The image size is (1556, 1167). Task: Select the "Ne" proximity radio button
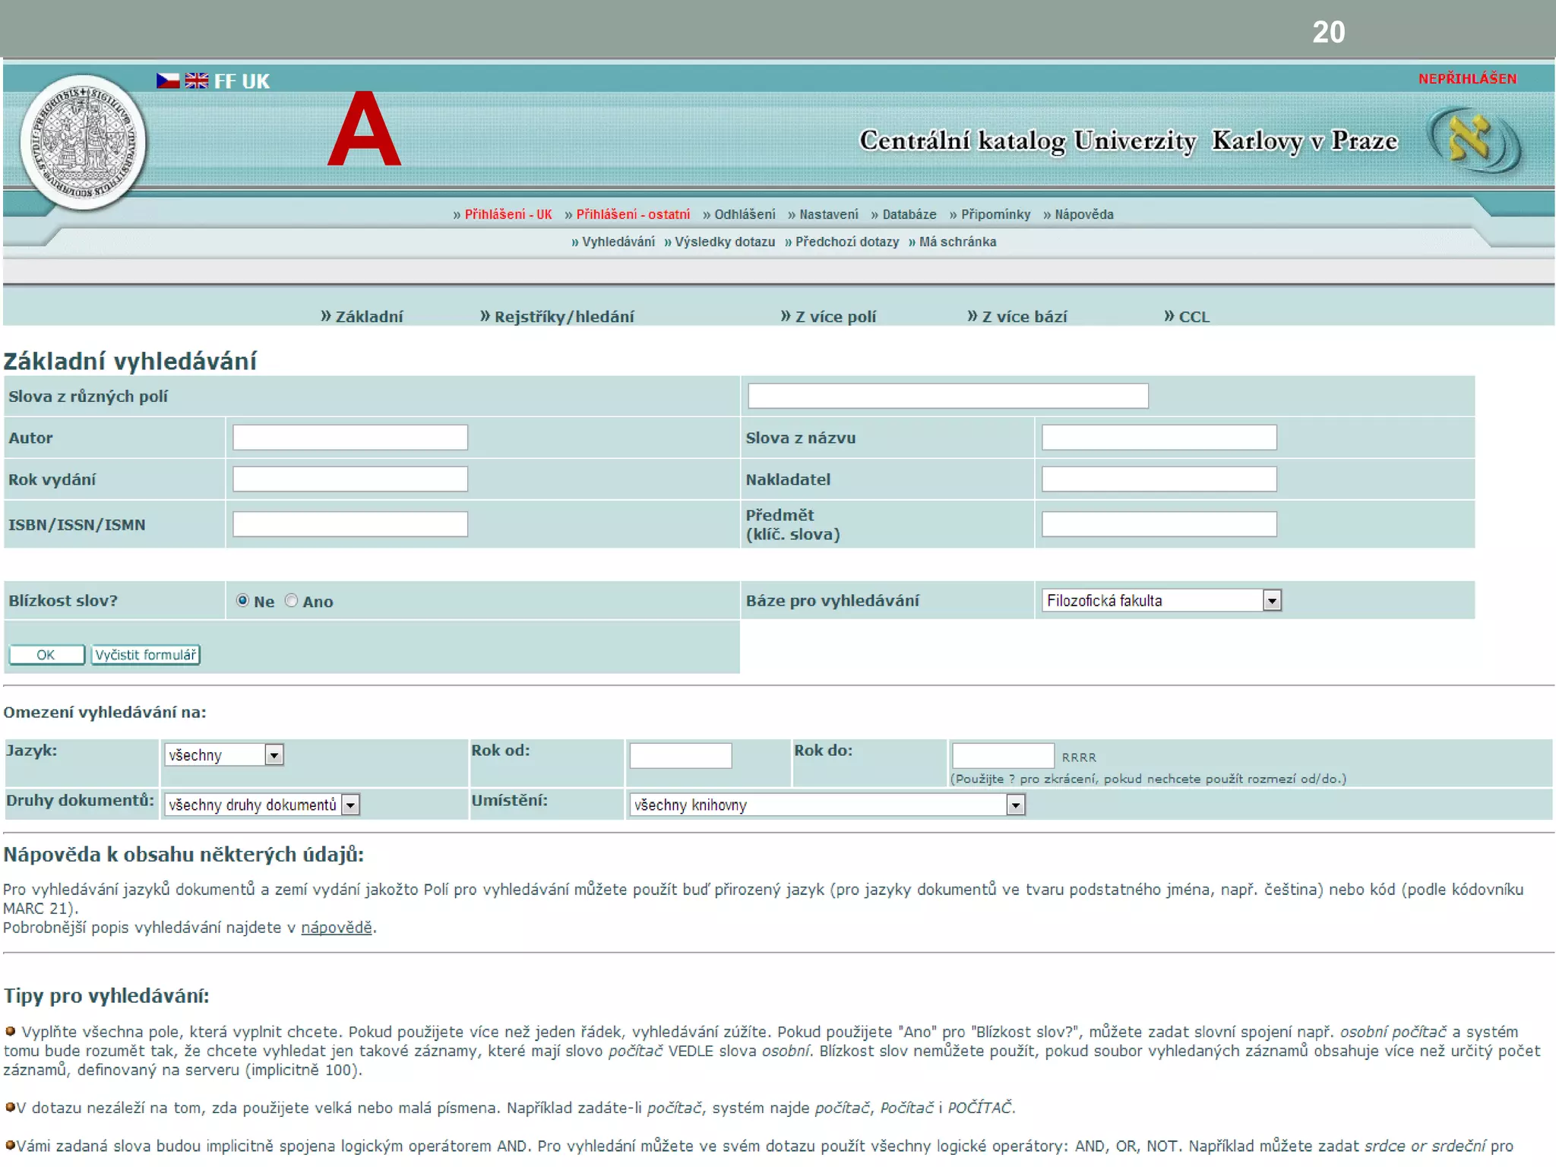point(242,600)
